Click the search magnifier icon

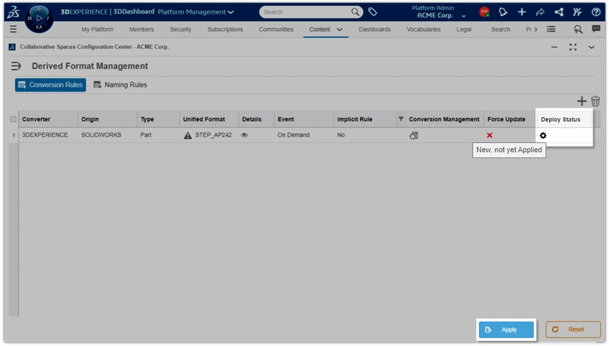pos(355,12)
